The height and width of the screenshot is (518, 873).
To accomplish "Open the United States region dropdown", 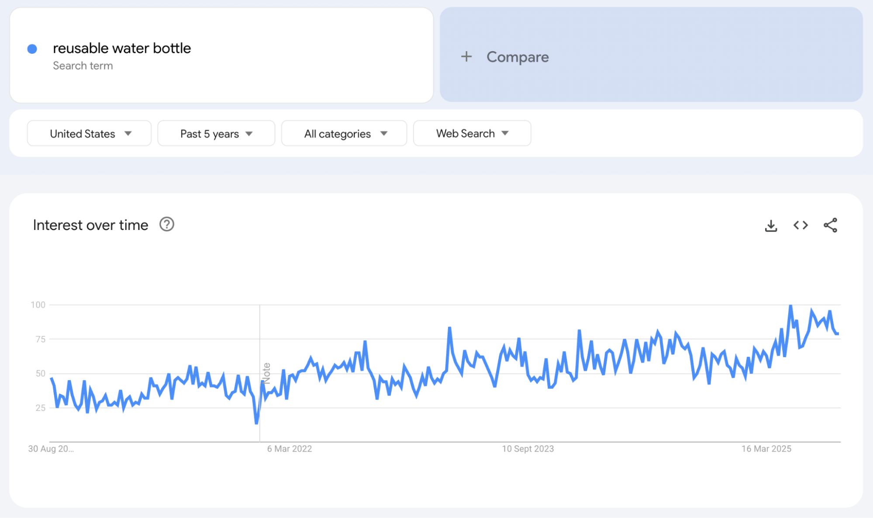I will tap(89, 133).
